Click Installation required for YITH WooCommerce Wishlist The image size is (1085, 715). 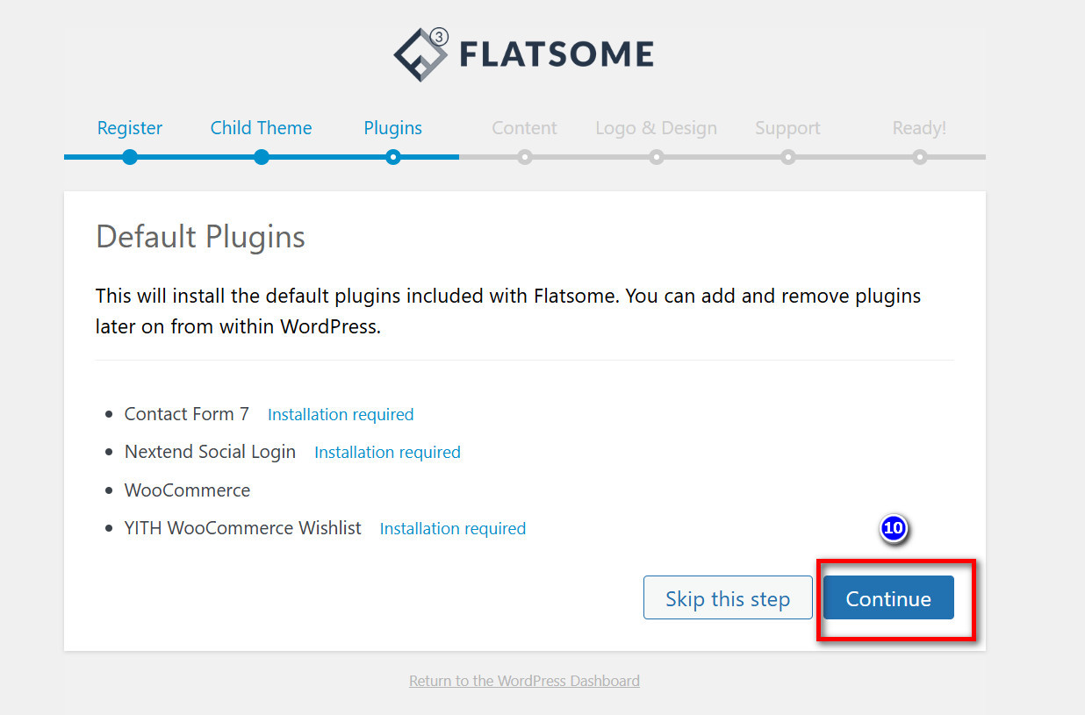[x=453, y=528]
